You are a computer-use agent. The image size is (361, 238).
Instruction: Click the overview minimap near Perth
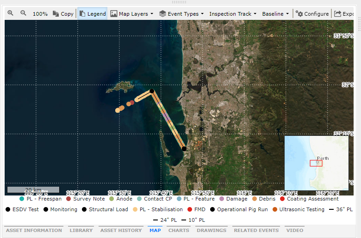click(x=317, y=163)
